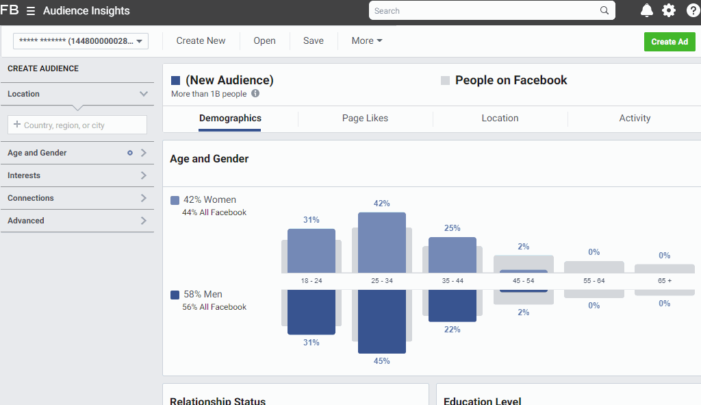Click the help question mark icon
The image size is (701, 405).
pos(693,10)
